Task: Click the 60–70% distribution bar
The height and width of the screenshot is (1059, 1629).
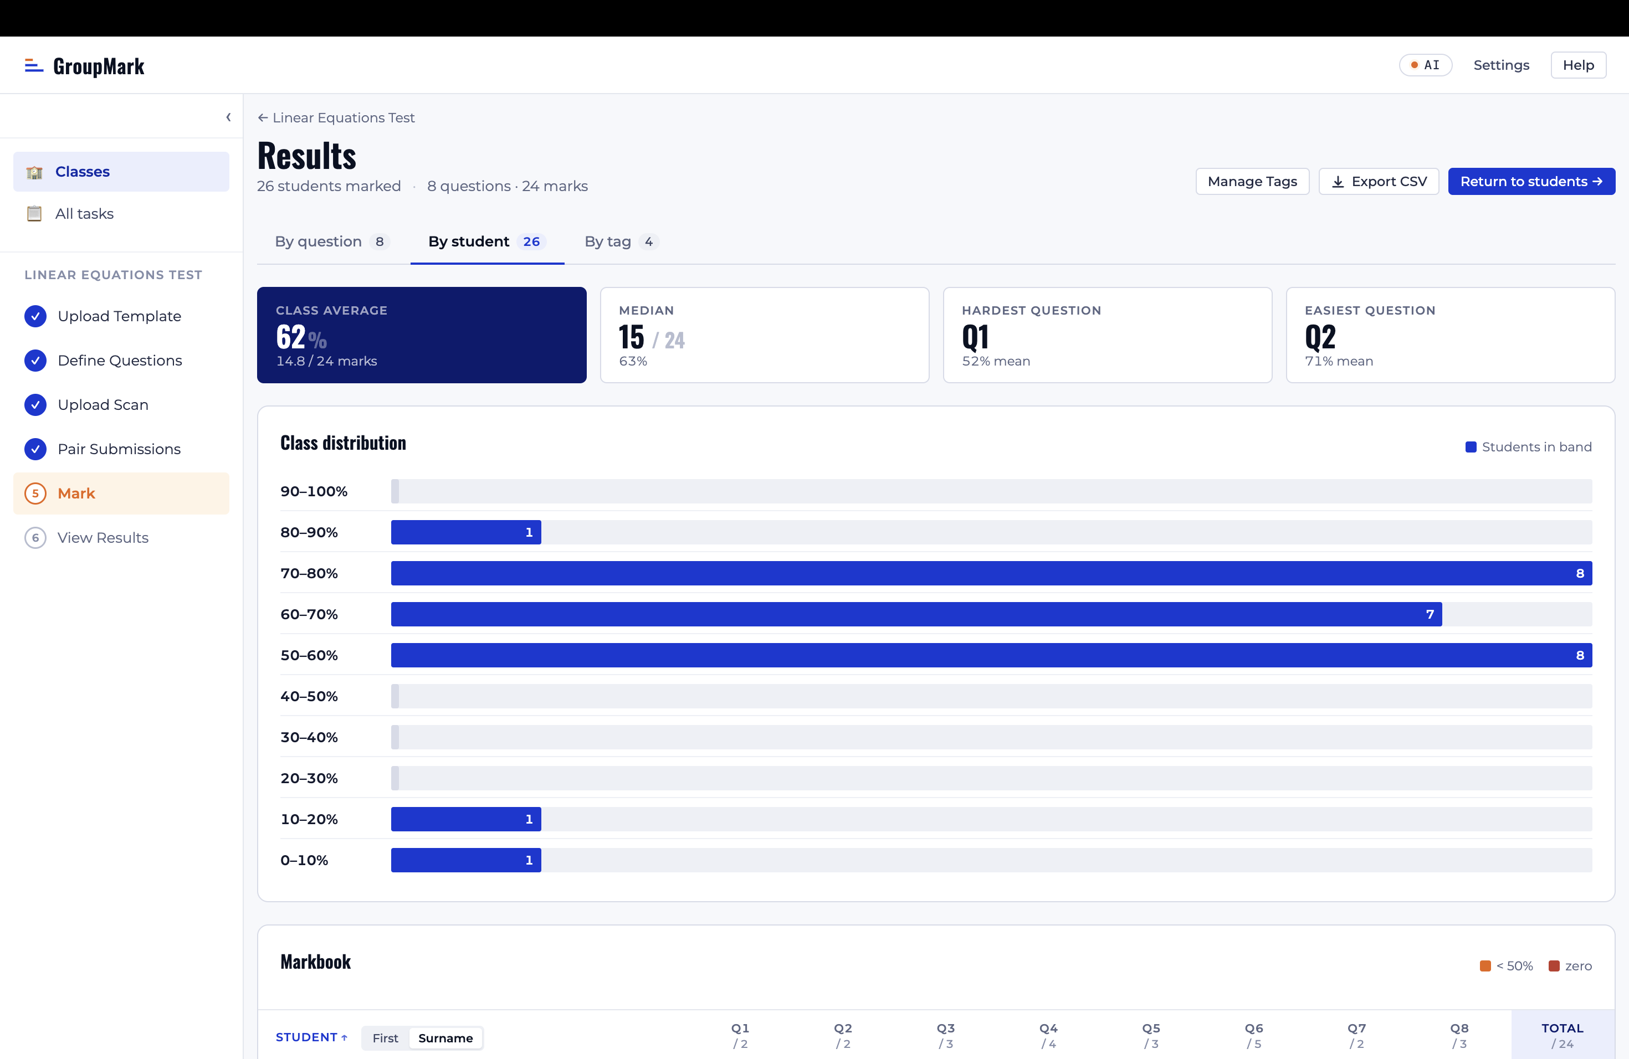Action: tap(916, 614)
